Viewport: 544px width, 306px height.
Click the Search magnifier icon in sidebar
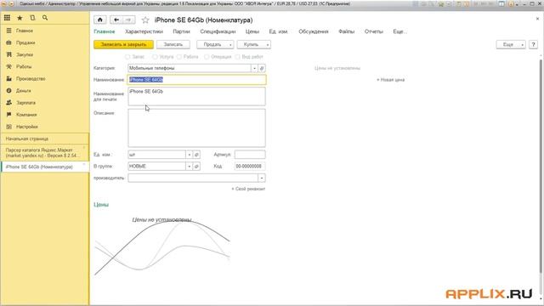click(45, 18)
